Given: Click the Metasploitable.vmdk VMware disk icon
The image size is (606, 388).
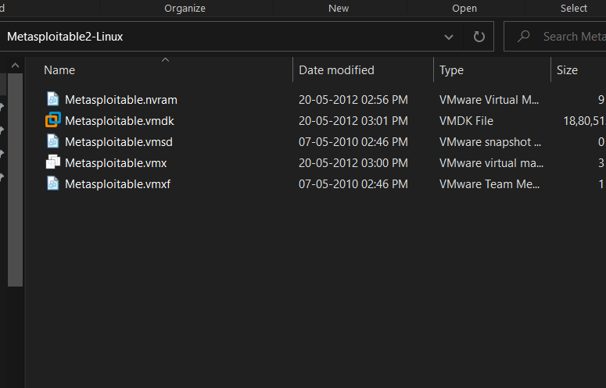Looking at the screenshot, I should click(53, 120).
